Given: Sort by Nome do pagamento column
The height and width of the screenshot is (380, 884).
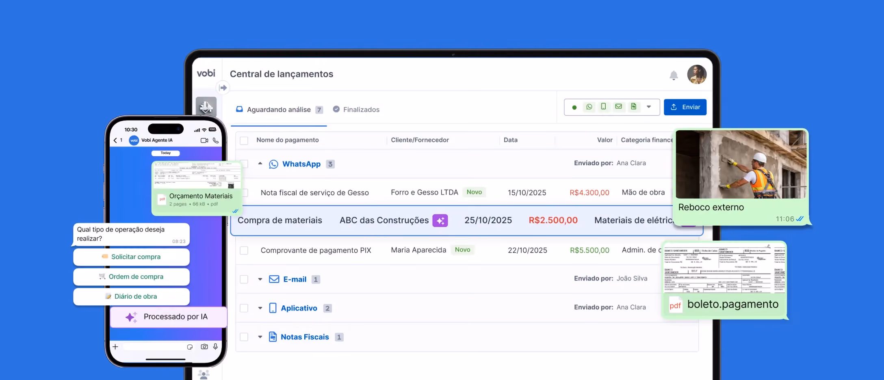Looking at the screenshot, I should tap(288, 140).
